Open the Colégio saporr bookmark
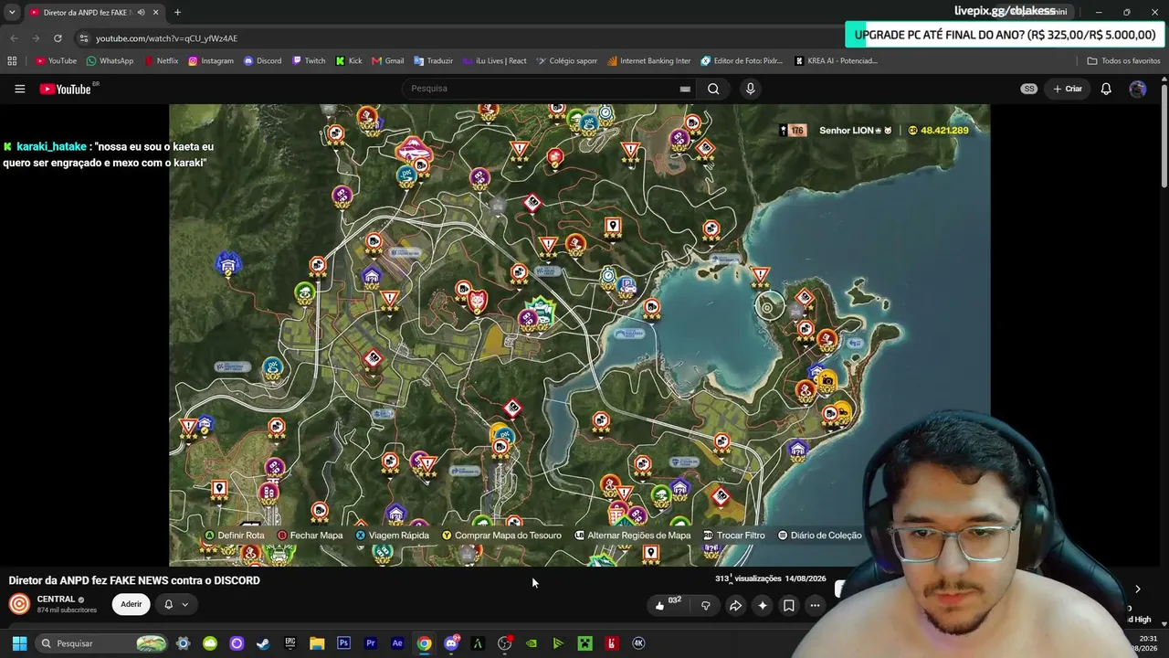This screenshot has height=658, width=1169. (x=566, y=61)
